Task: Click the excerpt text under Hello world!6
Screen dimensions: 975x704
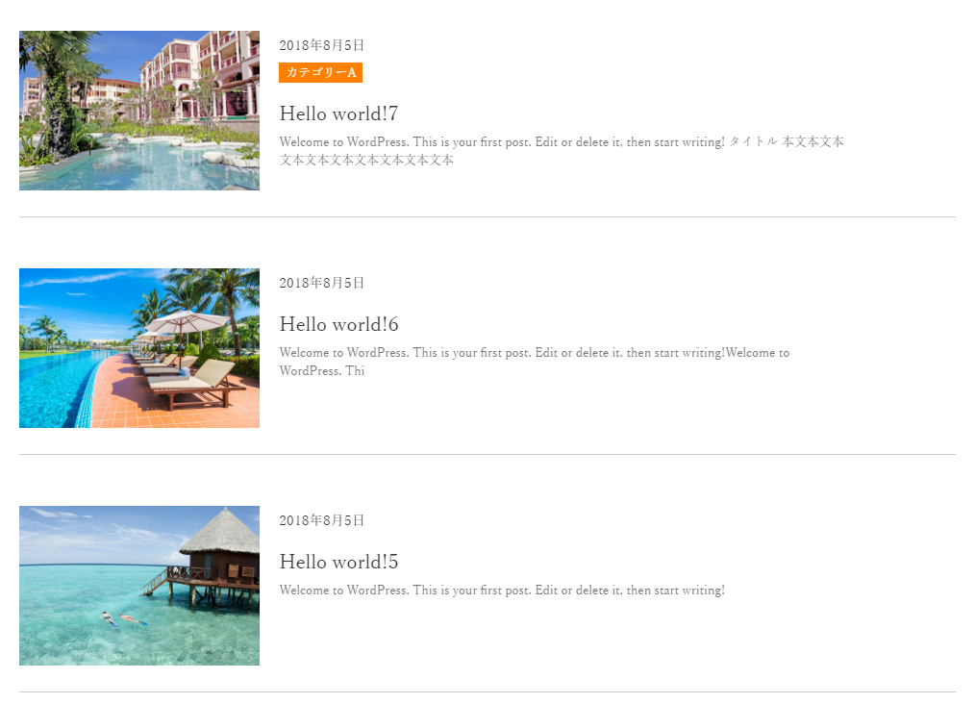Action: [x=535, y=362]
